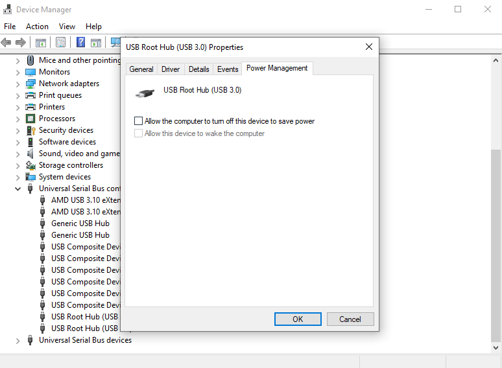
Task: Expand the Print queues node
Action: (18, 96)
